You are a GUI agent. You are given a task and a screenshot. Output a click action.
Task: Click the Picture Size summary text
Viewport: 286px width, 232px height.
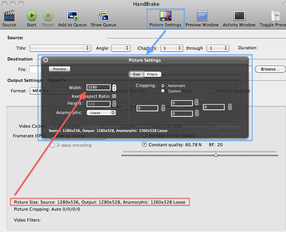[x=100, y=202]
